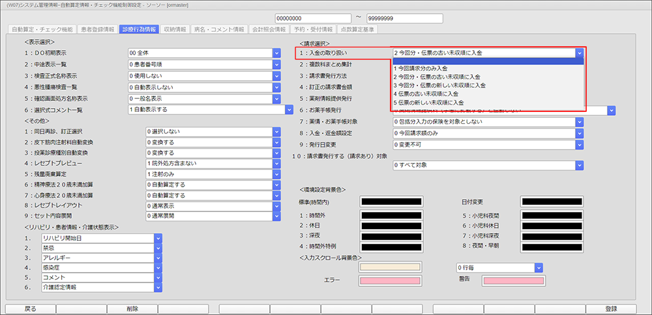Screen dimensions: 652x315
Task: Click the 削除 button
Action: (x=132, y=309)
